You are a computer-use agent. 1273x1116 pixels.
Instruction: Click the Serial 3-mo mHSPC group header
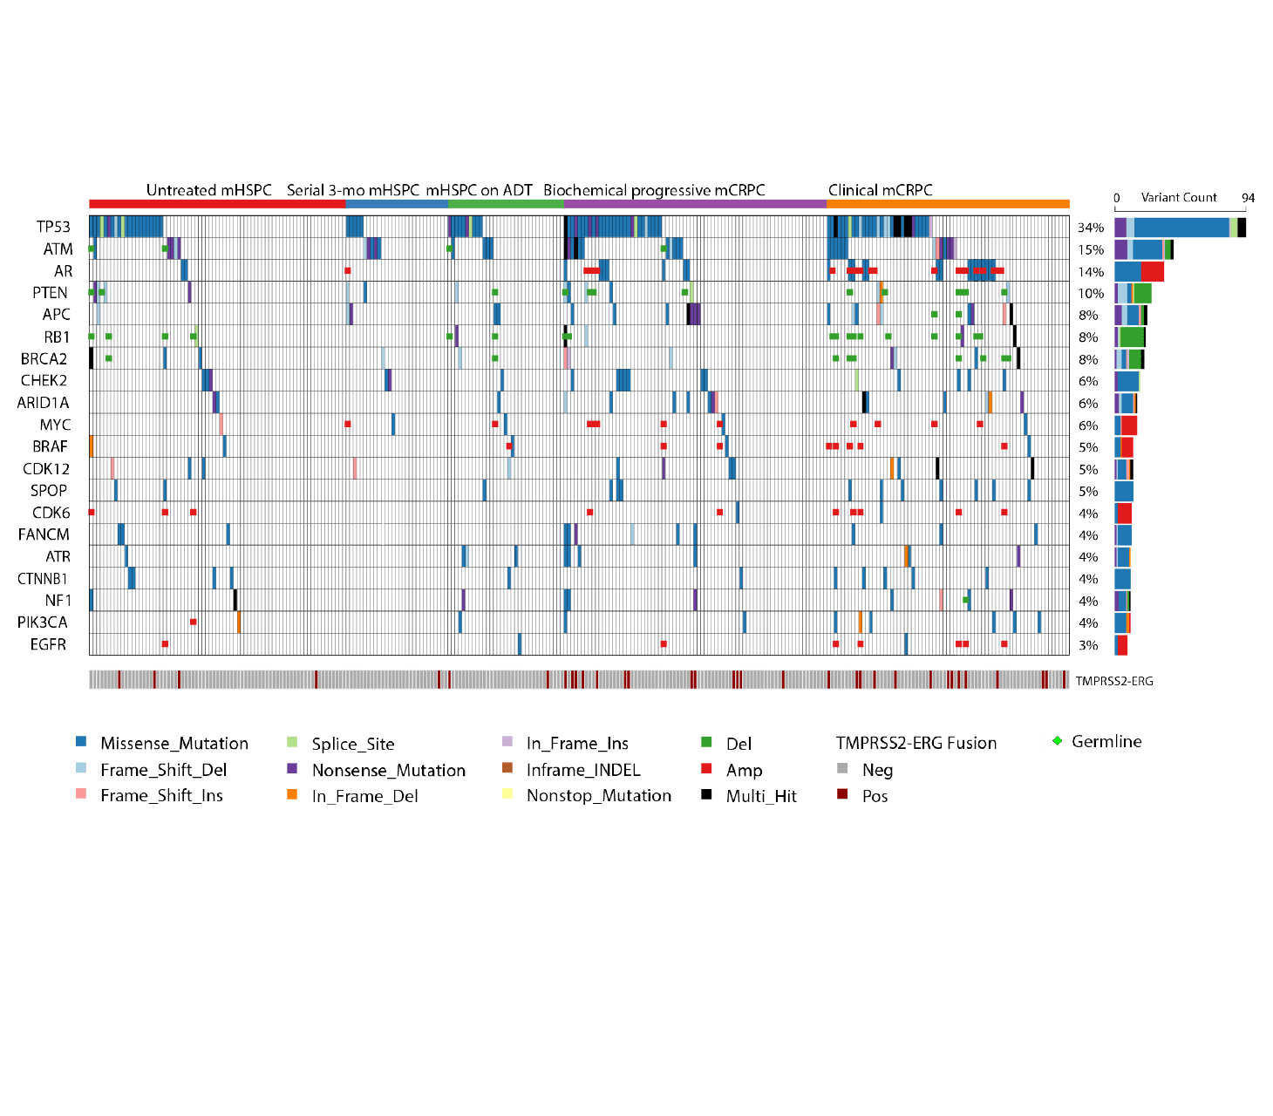pos(353,190)
